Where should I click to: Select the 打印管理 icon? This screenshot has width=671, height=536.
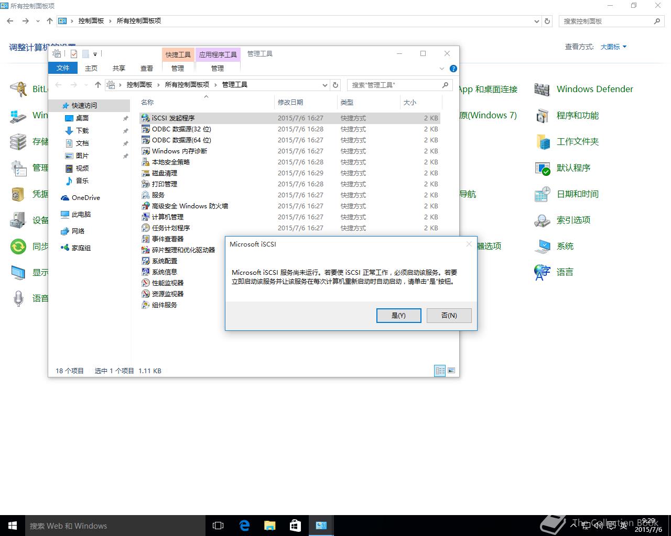point(146,184)
